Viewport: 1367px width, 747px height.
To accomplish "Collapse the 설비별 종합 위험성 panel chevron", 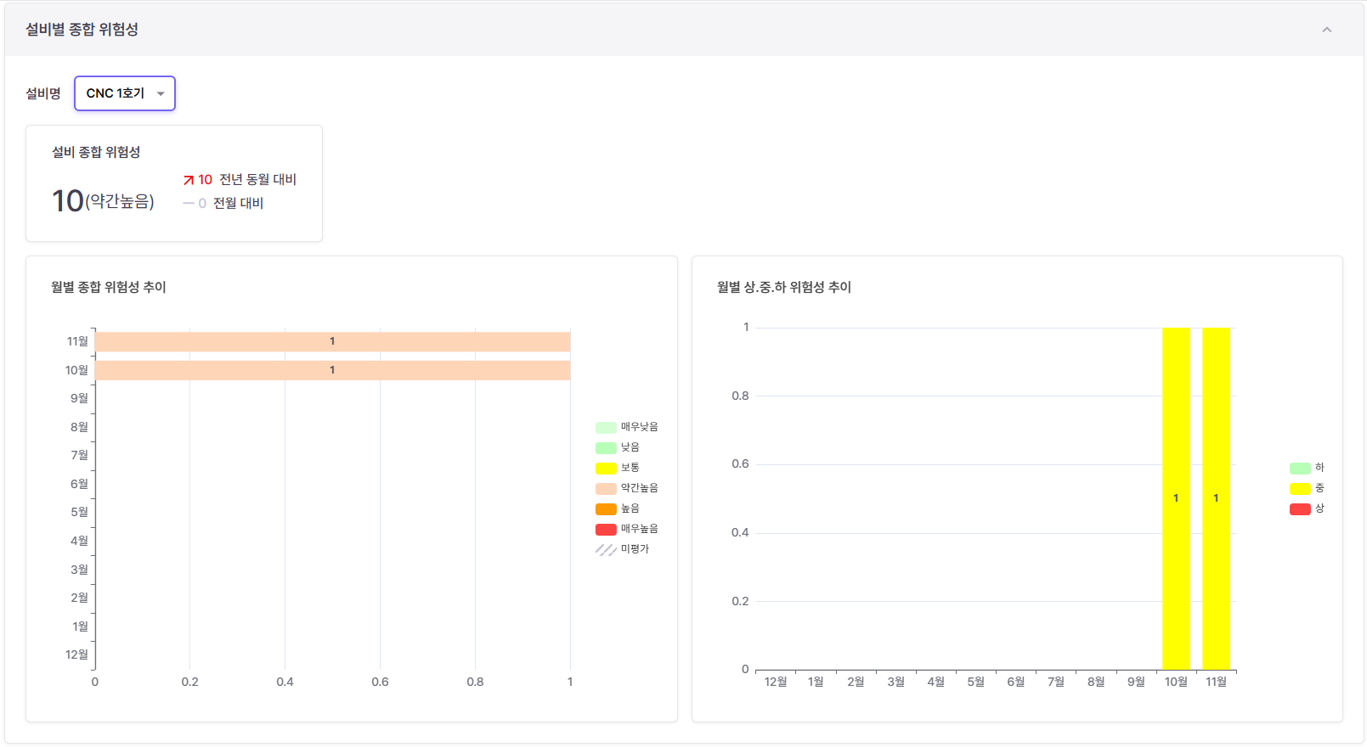I will pyautogui.click(x=1326, y=30).
